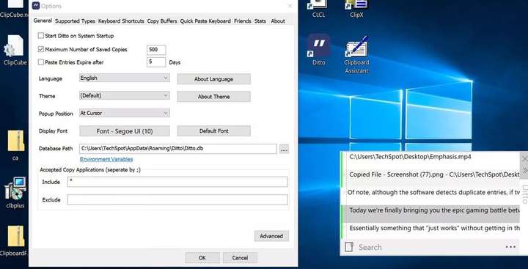Click the Ditto popup Search field
This screenshot has height=269, width=528.
click(x=428, y=247)
